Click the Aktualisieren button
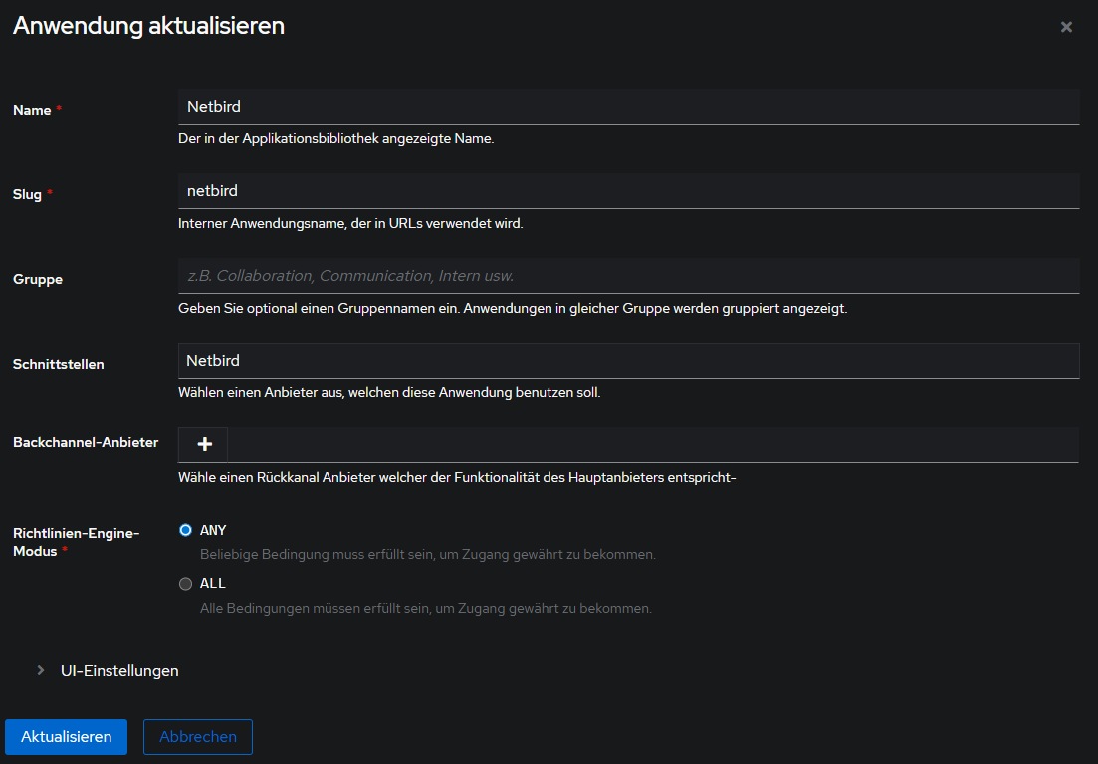This screenshot has width=1098, height=764. pyautogui.click(x=66, y=737)
